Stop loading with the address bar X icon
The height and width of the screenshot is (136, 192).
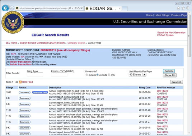coord(81,8)
